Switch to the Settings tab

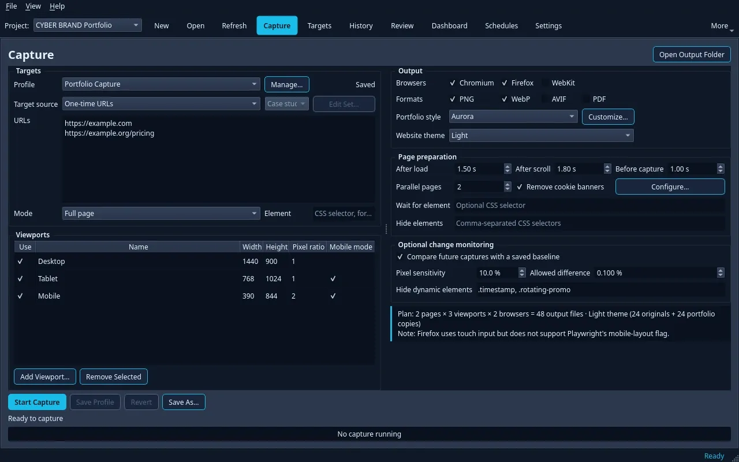pos(548,25)
